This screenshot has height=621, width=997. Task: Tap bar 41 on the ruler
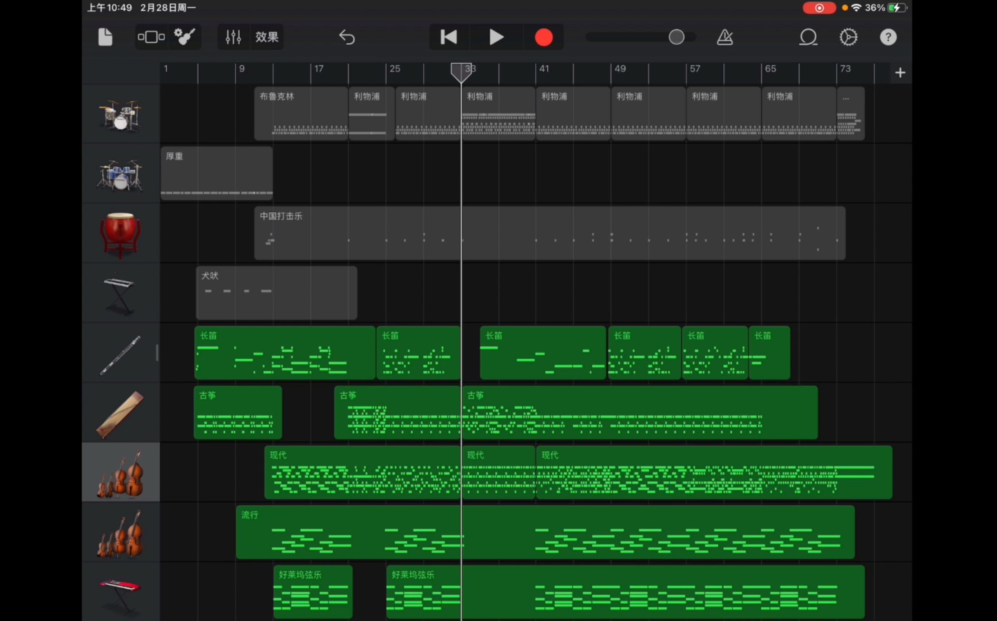click(544, 69)
